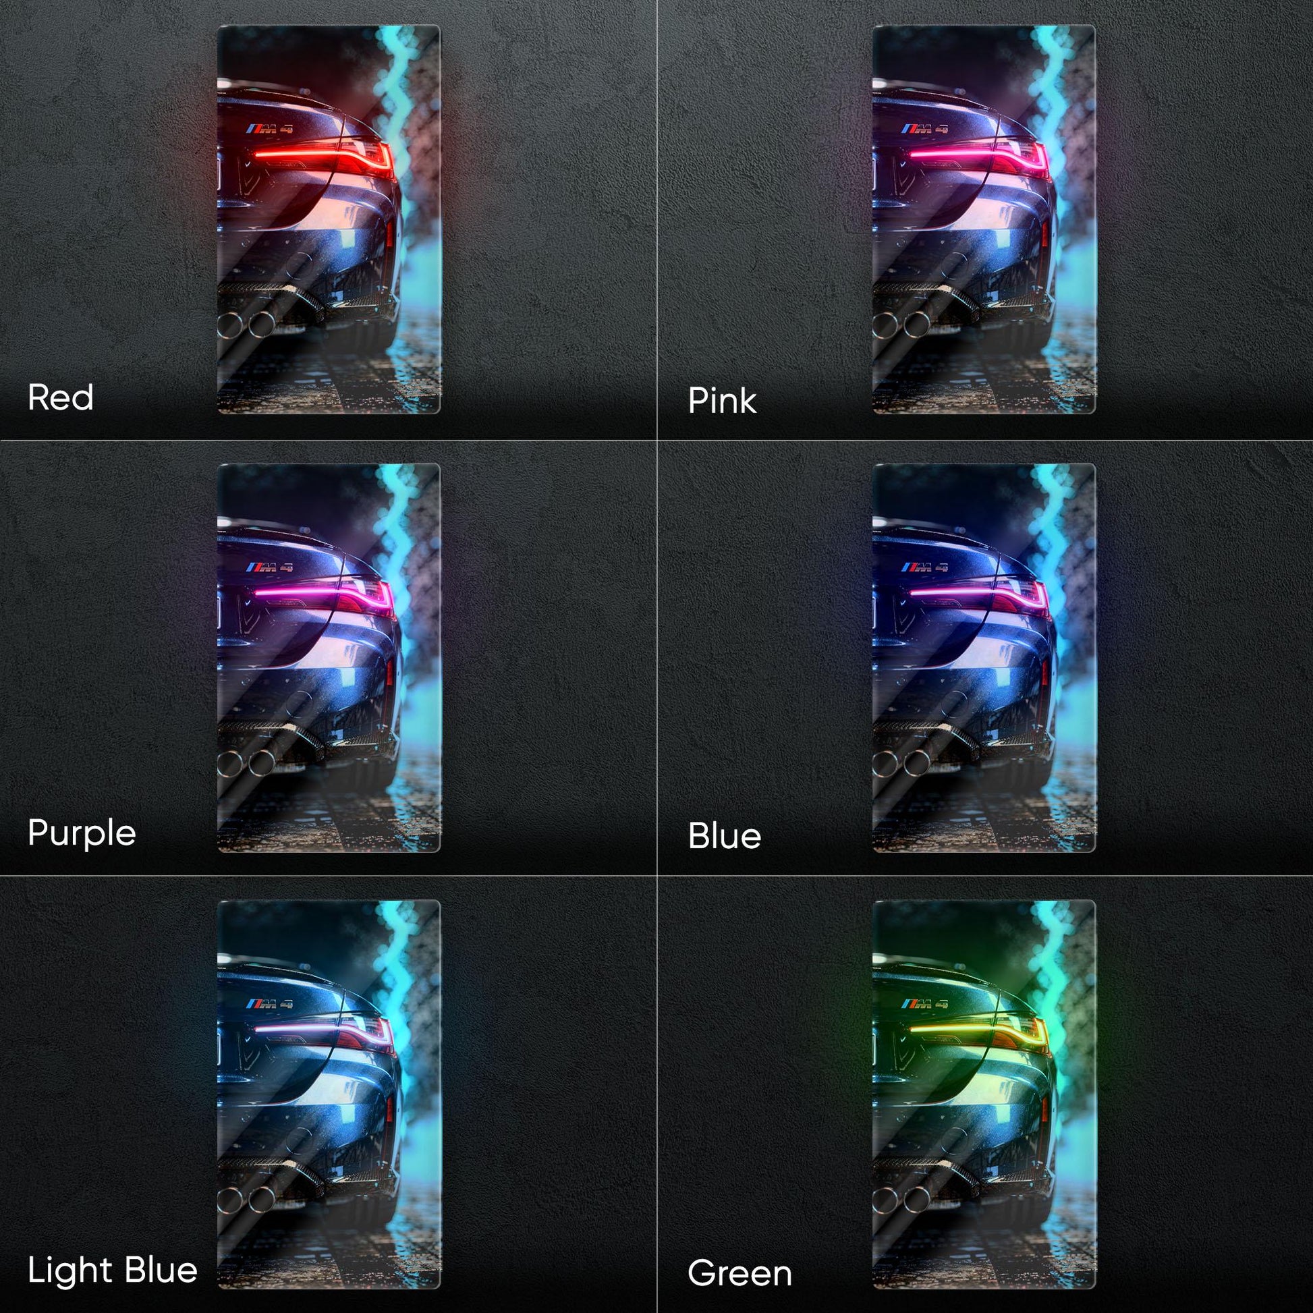This screenshot has height=1313, width=1313.
Task: Click the Green color label
Action: [739, 1274]
